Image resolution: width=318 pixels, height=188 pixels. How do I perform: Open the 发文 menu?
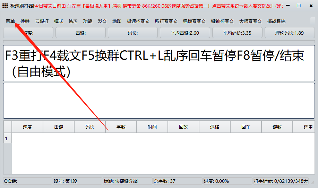(x=102, y=21)
